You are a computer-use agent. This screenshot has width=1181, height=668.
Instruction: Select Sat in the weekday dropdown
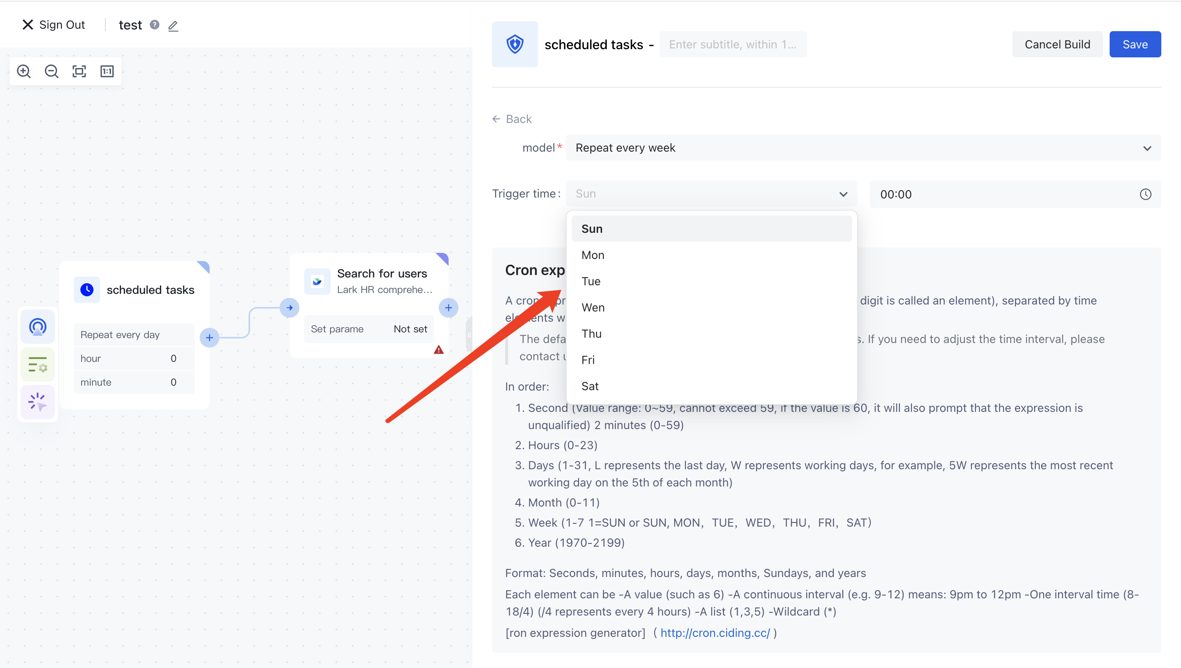[590, 386]
